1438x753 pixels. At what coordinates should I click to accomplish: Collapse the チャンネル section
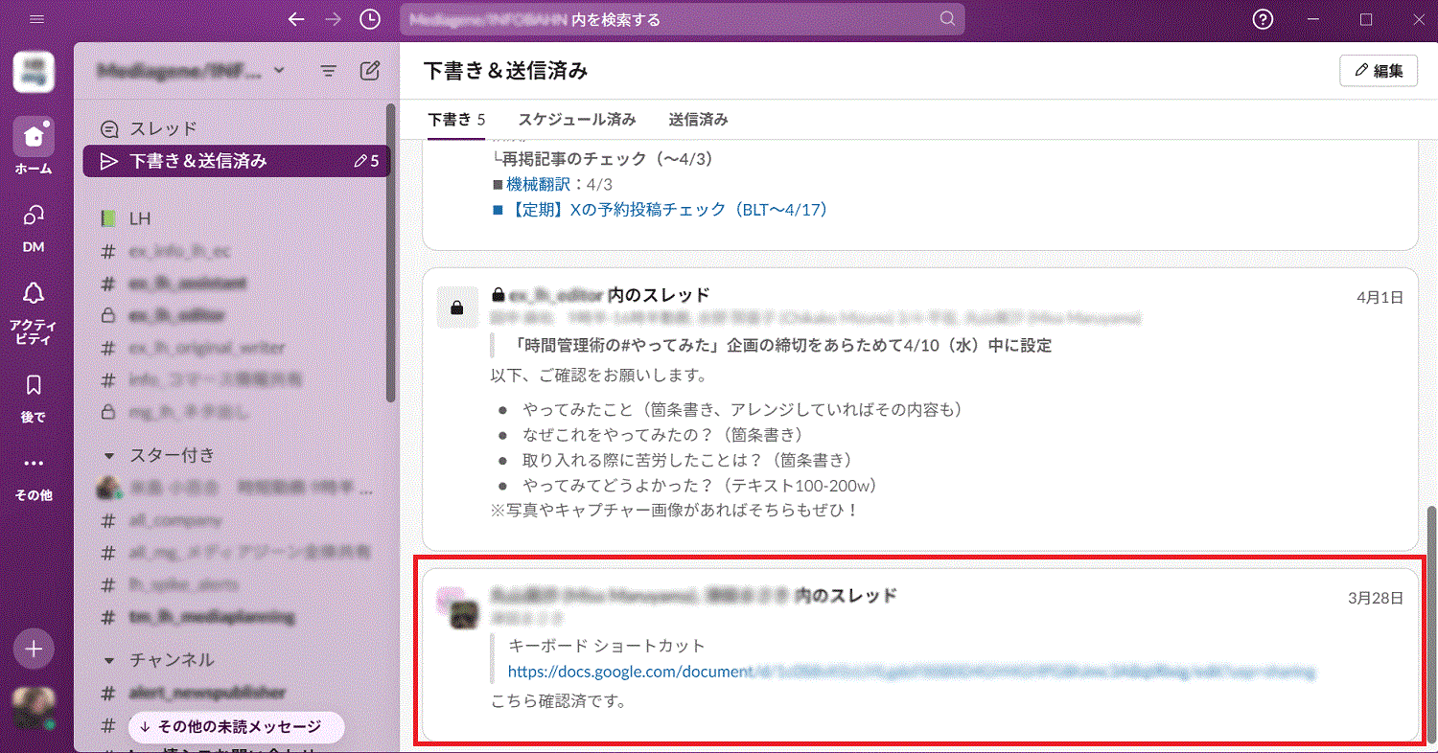click(109, 660)
